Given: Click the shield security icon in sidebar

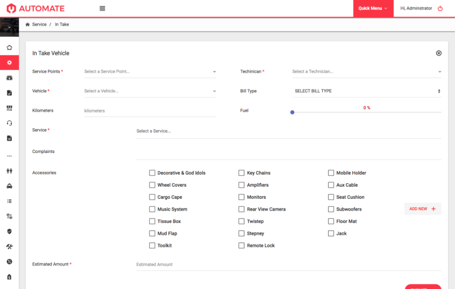Looking at the screenshot, I should (9, 231).
